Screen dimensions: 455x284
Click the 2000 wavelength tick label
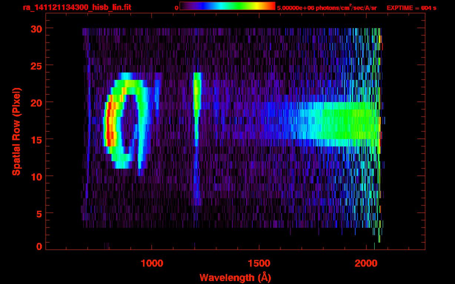pos(366,263)
